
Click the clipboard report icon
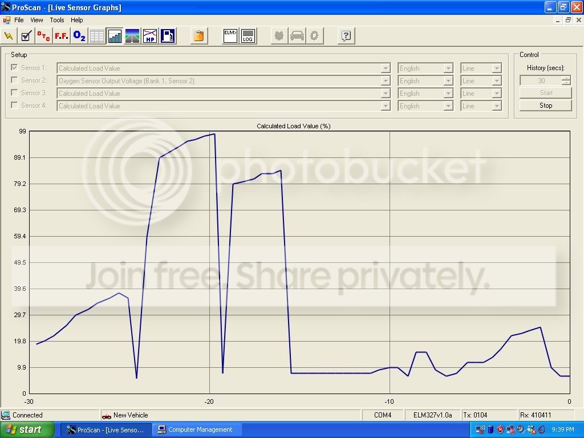[198, 36]
